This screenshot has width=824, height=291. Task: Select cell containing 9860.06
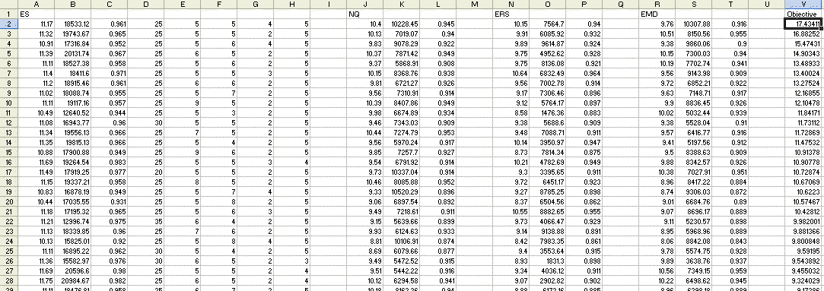(x=694, y=44)
